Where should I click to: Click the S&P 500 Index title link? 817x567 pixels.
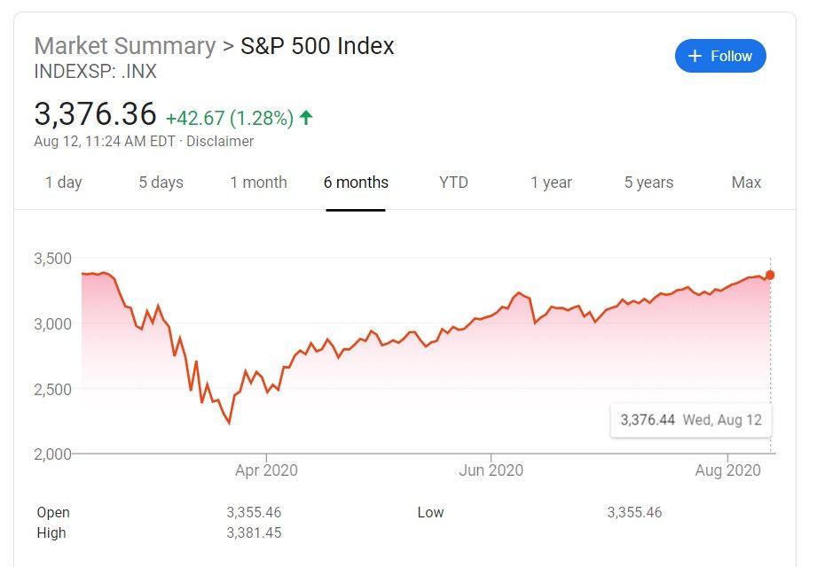pos(316,46)
